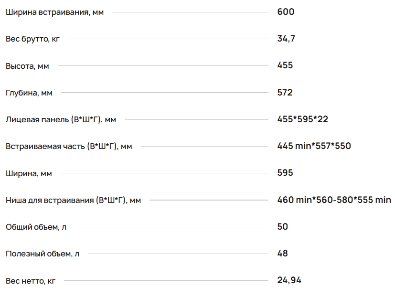Click the "Лицевая панель (В*Ш*Г), мм" label
The height and width of the screenshot is (297, 395).
61,120
